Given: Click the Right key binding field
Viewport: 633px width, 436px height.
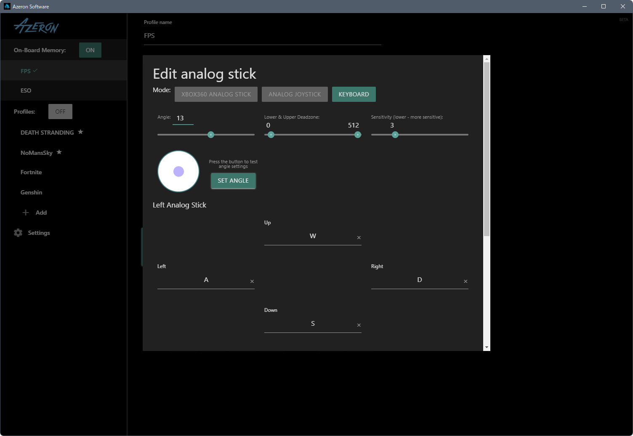Looking at the screenshot, I should [420, 280].
